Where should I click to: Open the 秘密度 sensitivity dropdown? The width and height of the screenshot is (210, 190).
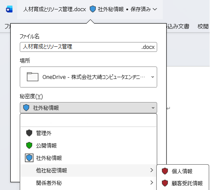tap(88, 108)
